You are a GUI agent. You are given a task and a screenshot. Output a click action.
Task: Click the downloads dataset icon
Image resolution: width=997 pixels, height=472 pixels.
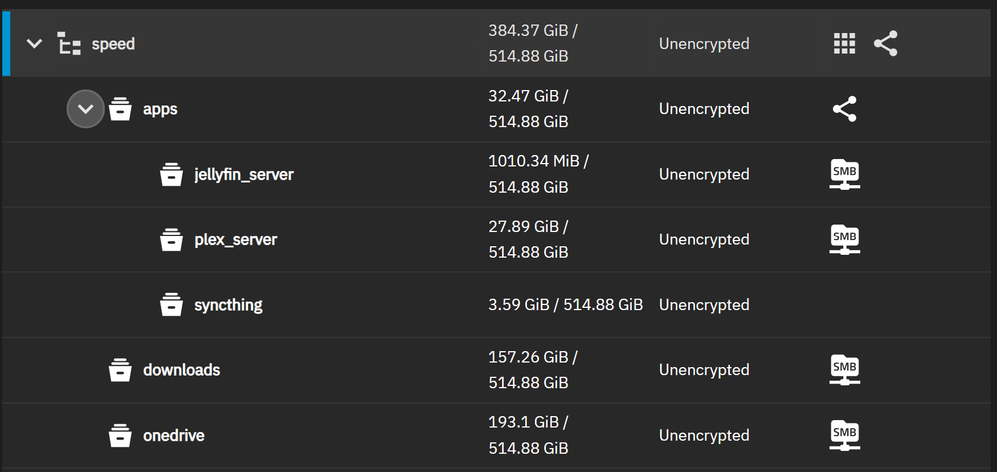pos(120,370)
